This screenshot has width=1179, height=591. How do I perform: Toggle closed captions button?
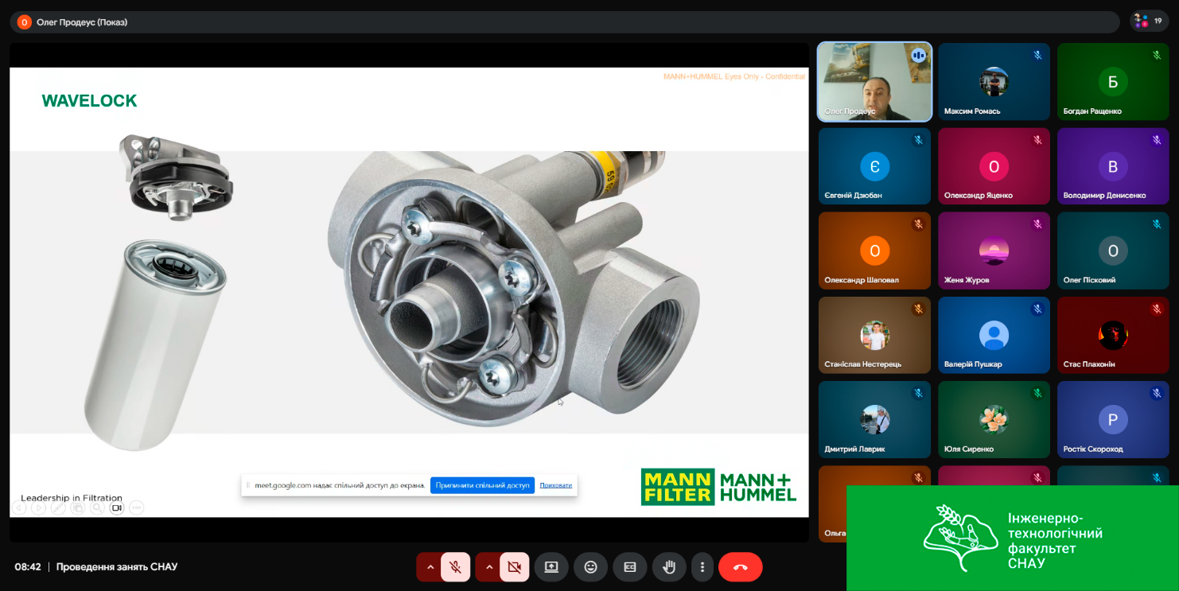point(629,567)
